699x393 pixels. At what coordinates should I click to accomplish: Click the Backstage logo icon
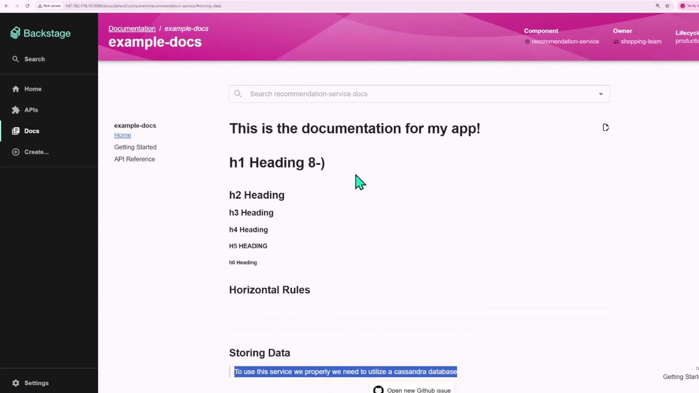tap(15, 33)
